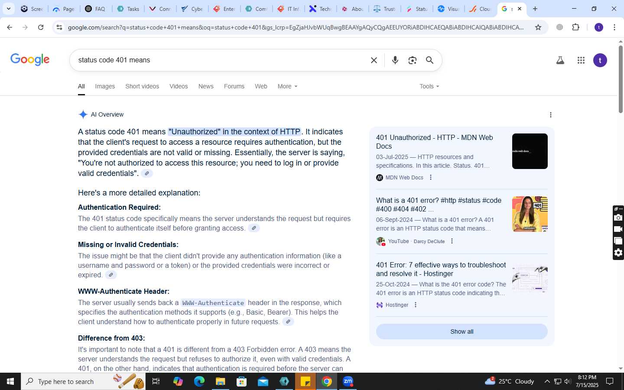This screenshot has width=624, height=390.
Task: Go back to the previous page
Action: (10, 27)
